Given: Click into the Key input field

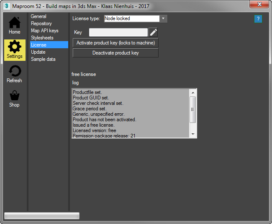Looking at the screenshot, I should [118, 32].
